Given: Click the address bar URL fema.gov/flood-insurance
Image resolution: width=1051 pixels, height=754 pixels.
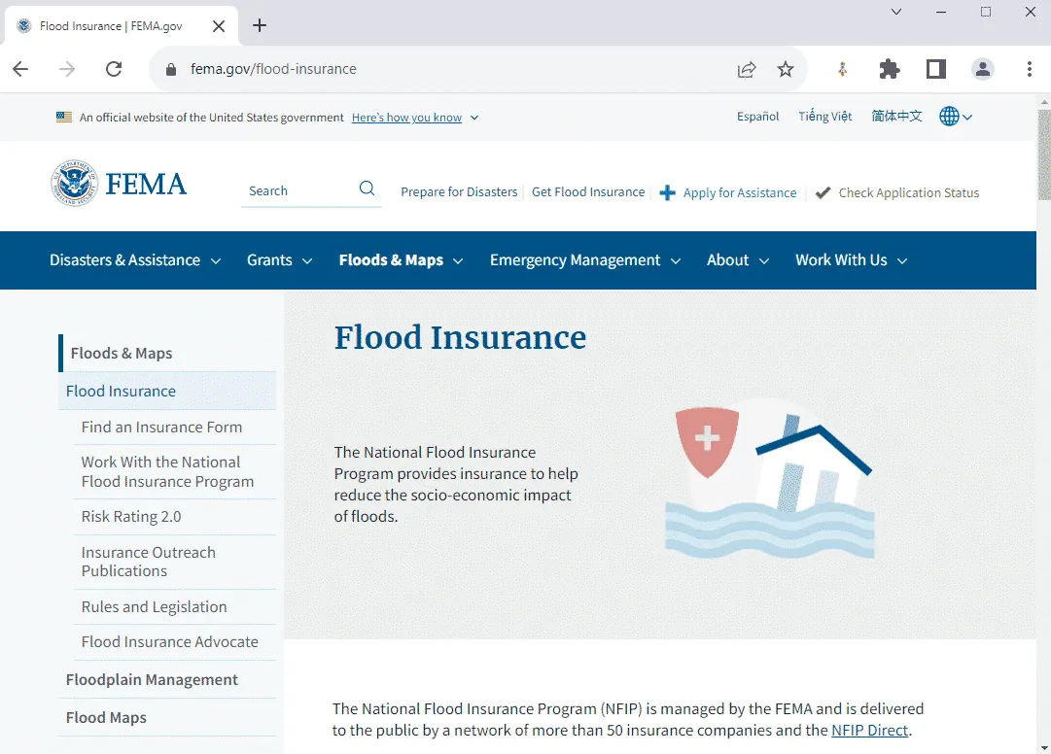Looking at the screenshot, I should [x=273, y=69].
